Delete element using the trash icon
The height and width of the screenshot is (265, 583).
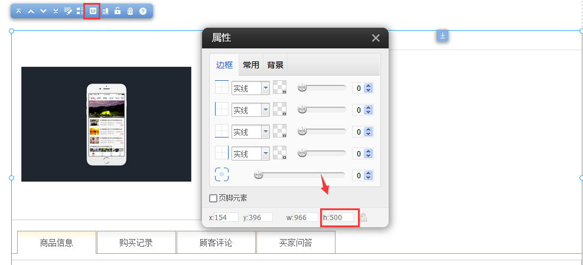(x=130, y=11)
